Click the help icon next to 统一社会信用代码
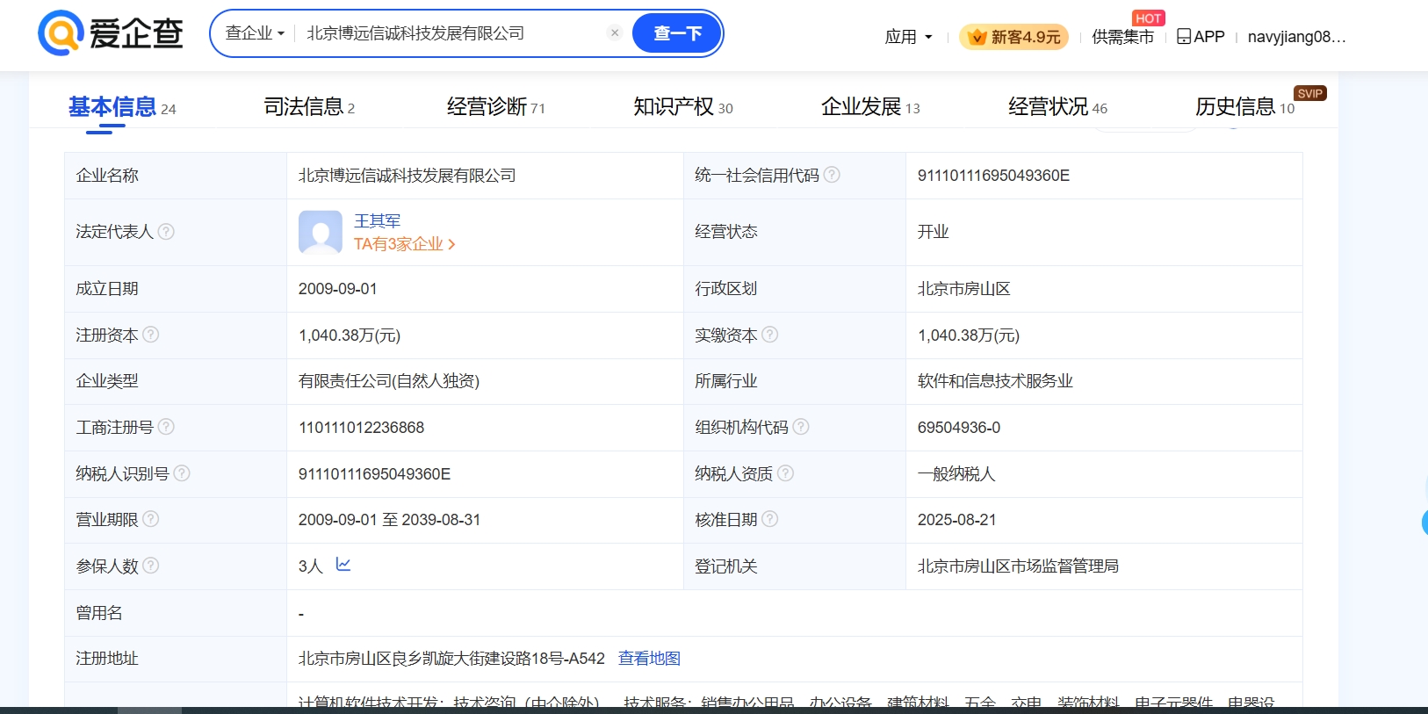The image size is (1428, 714). point(832,175)
